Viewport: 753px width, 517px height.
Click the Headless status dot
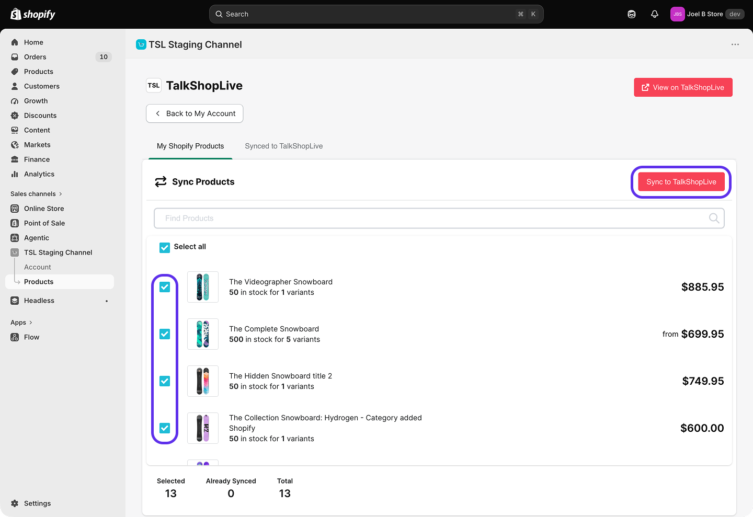pos(107,301)
